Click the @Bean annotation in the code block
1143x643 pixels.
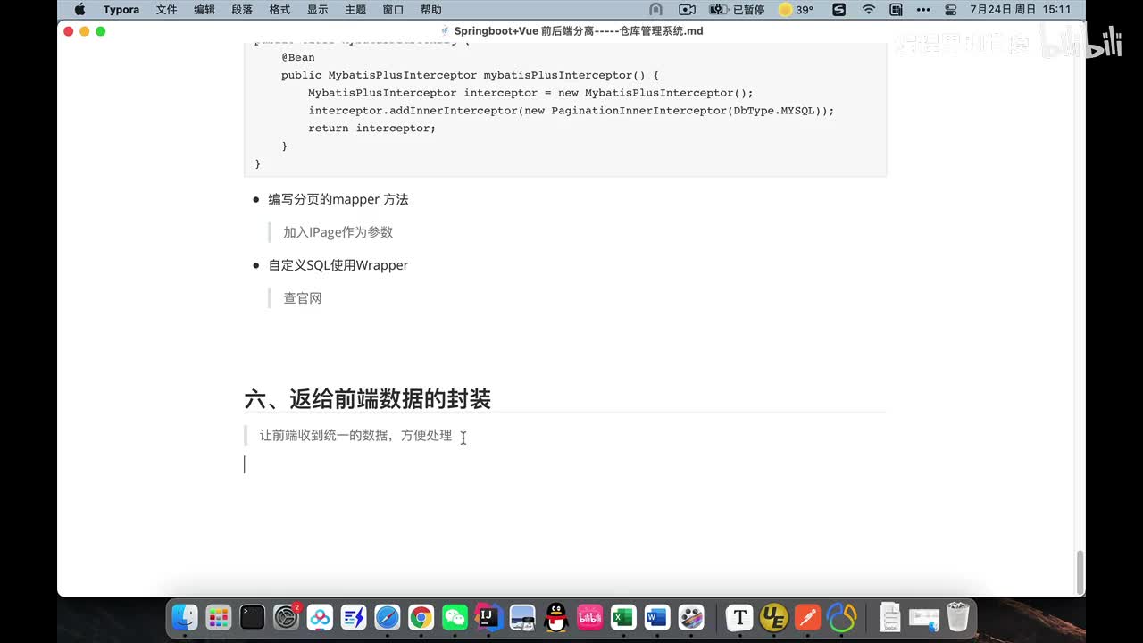pyautogui.click(x=298, y=57)
